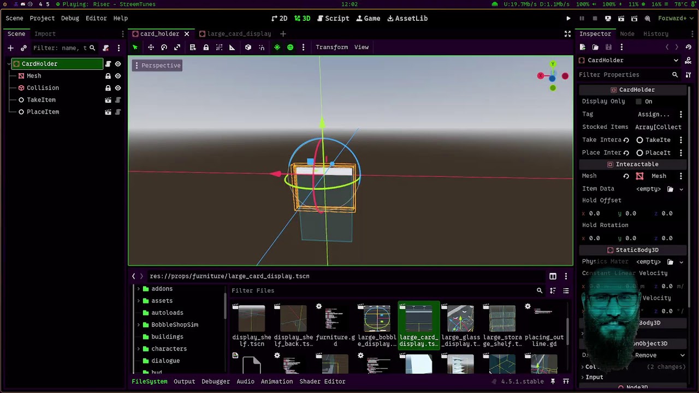699x393 pixels.
Task: Open script attached to CardHolder node
Action: coord(108,64)
